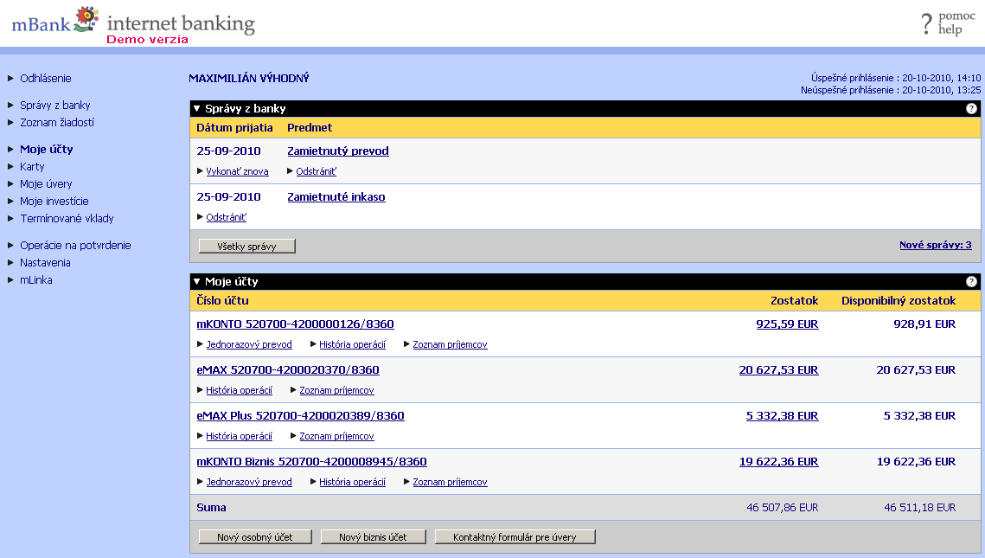The width and height of the screenshot is (985, 558).
Task: Click the user name MAXIMILIÁN VÝHODNÝ
Action: (x=249, y=79)
